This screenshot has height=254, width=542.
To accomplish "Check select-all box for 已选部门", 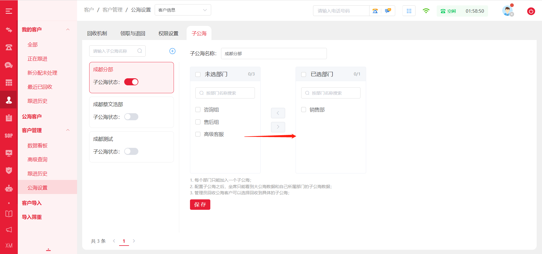I will pos(304,74).
